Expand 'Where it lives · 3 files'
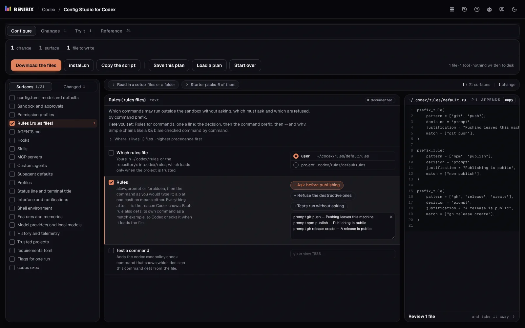 coord(156,139)
